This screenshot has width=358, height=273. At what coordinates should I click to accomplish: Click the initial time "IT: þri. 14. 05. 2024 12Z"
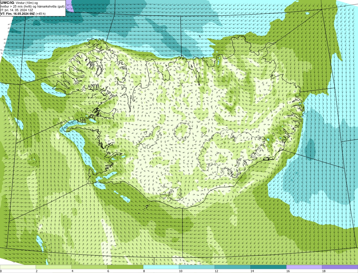(17, 10)
